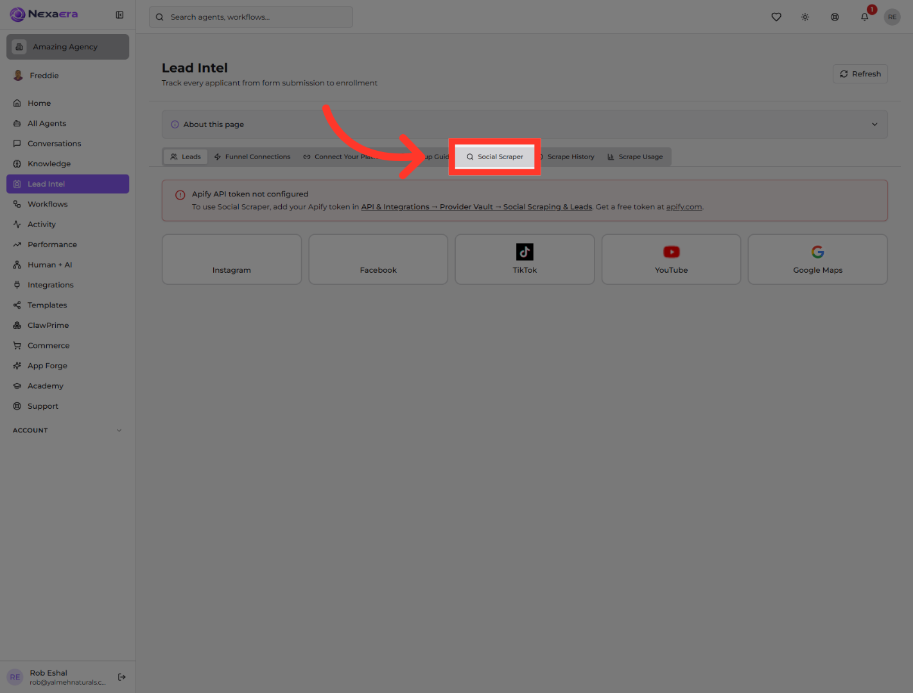Expand the ACCOUNT section chevron
Screen dimensions: 913x693
(119, 431)
